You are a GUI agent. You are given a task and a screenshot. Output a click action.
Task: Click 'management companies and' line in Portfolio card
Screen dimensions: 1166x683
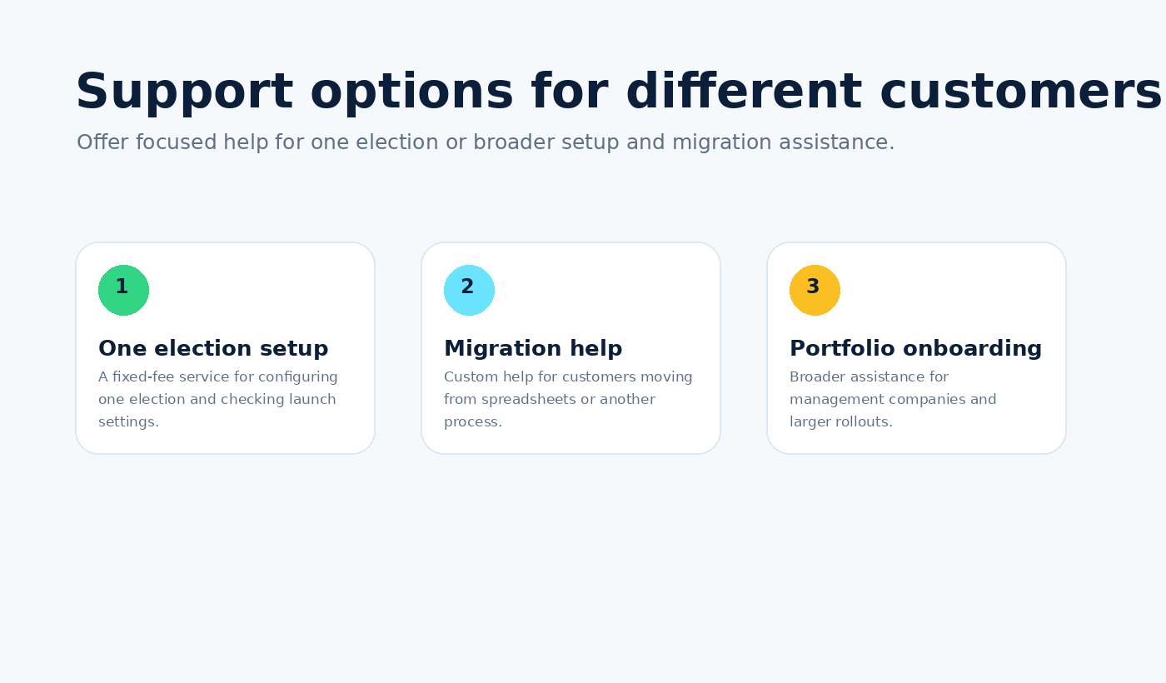point(893,400)
